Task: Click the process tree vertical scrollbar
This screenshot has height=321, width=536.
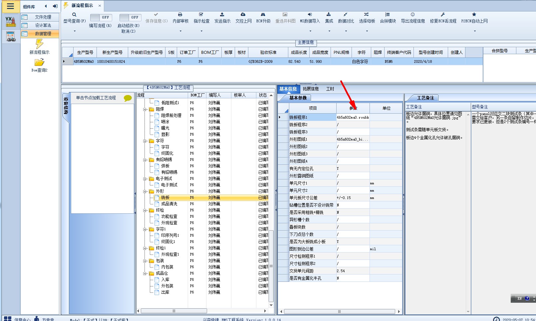Action: point(271,266)
